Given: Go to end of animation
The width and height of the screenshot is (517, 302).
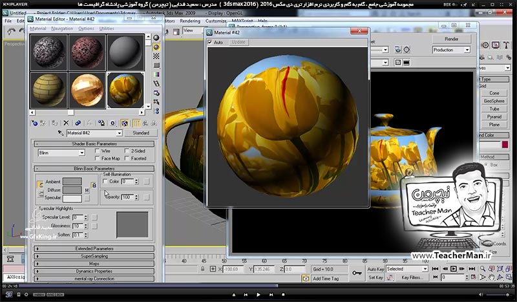Looking at the screenshot, I should coord(472,268).
